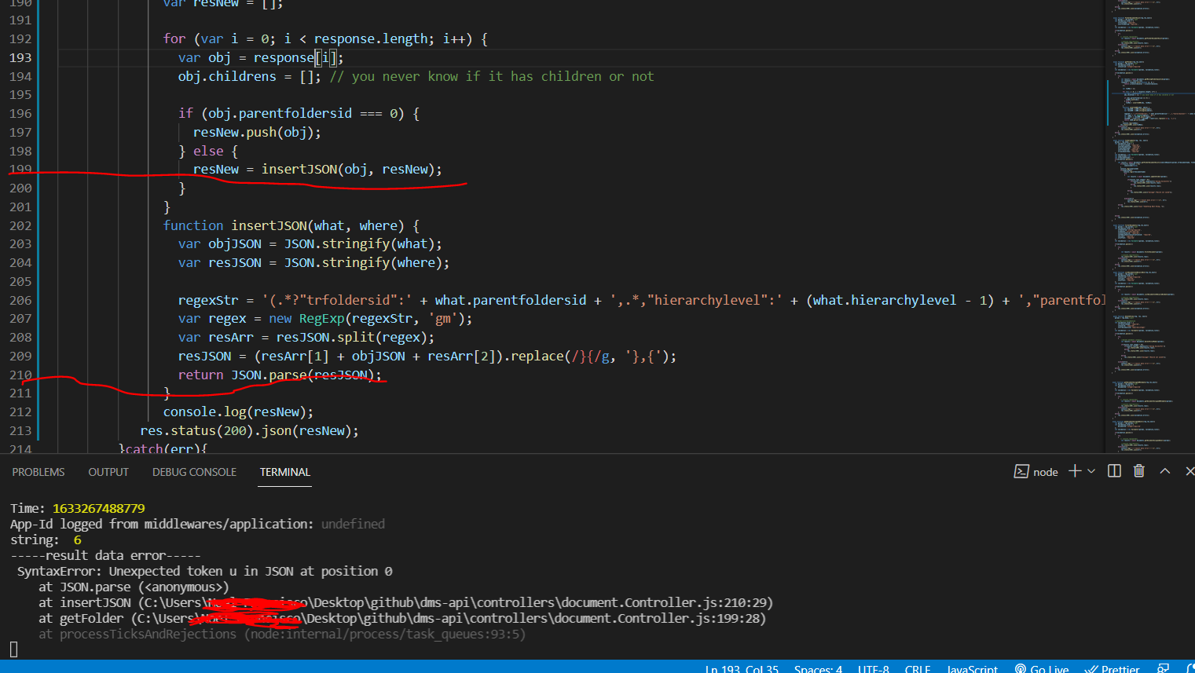The width and height of the screenshot is (1195, 673).
Task: Select the TERMINAL panel tab
Action: coord(285,472)
